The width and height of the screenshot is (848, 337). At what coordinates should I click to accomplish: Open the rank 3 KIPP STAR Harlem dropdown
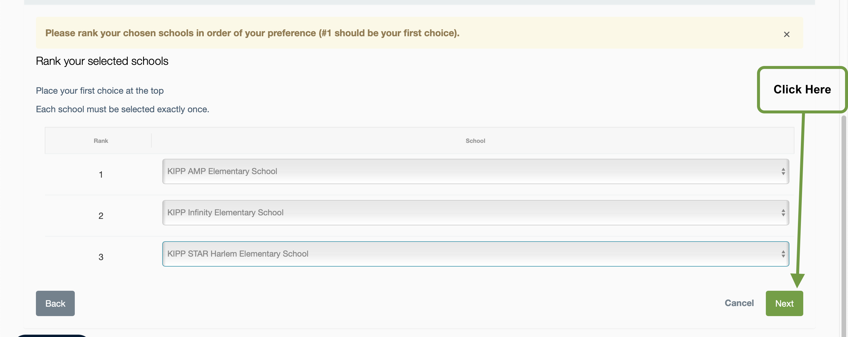(x=475, y=254)
